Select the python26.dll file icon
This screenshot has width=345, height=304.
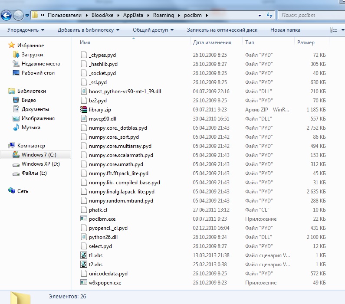point(84,237)
